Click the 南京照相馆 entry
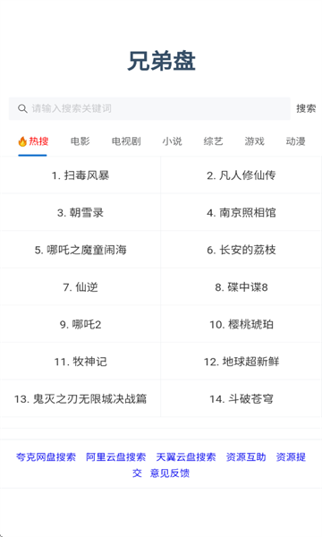Image resolution: width=322 pixels, height=537 pixels. [241, 213]
